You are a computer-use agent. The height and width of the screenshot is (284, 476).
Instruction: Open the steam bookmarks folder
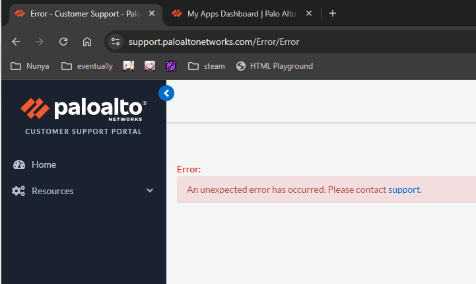click(207, 66)
